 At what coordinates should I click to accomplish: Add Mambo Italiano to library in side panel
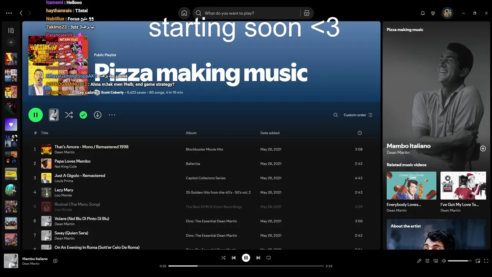pyautogui.click(x=483, y=149)
